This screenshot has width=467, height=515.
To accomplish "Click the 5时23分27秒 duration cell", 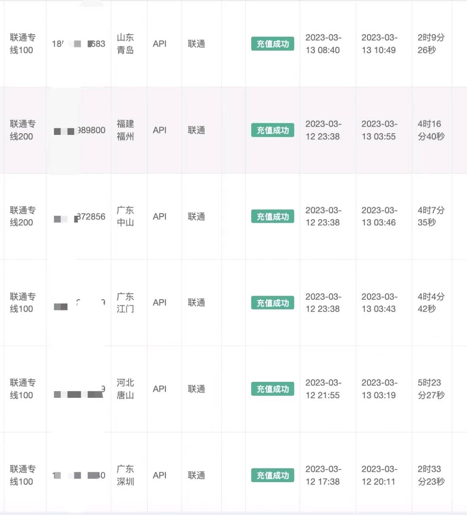I will (x=431, y=389).
